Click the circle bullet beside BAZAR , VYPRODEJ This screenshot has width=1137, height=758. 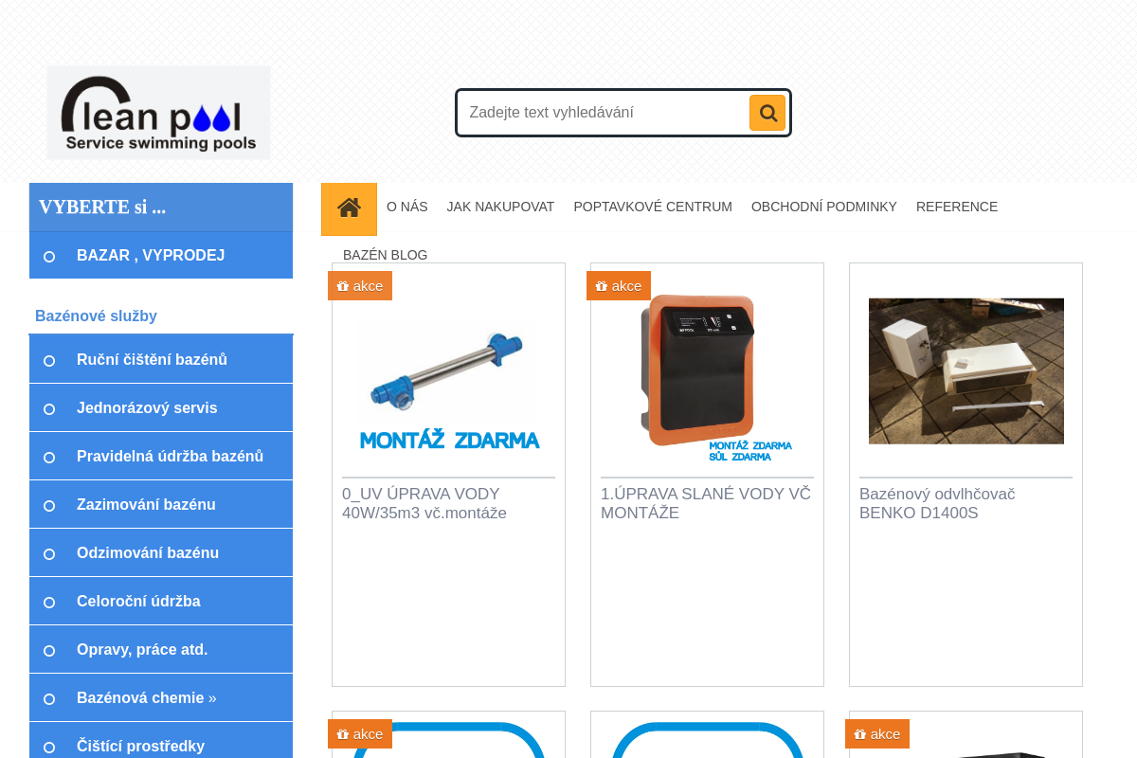pos(49,257)
